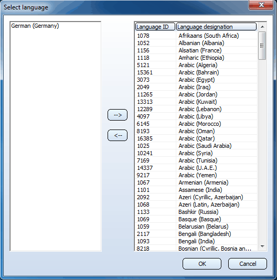Select Albanian (Albania) row
This screenshot has width=277, height=280.
click(x=196, y=43)
